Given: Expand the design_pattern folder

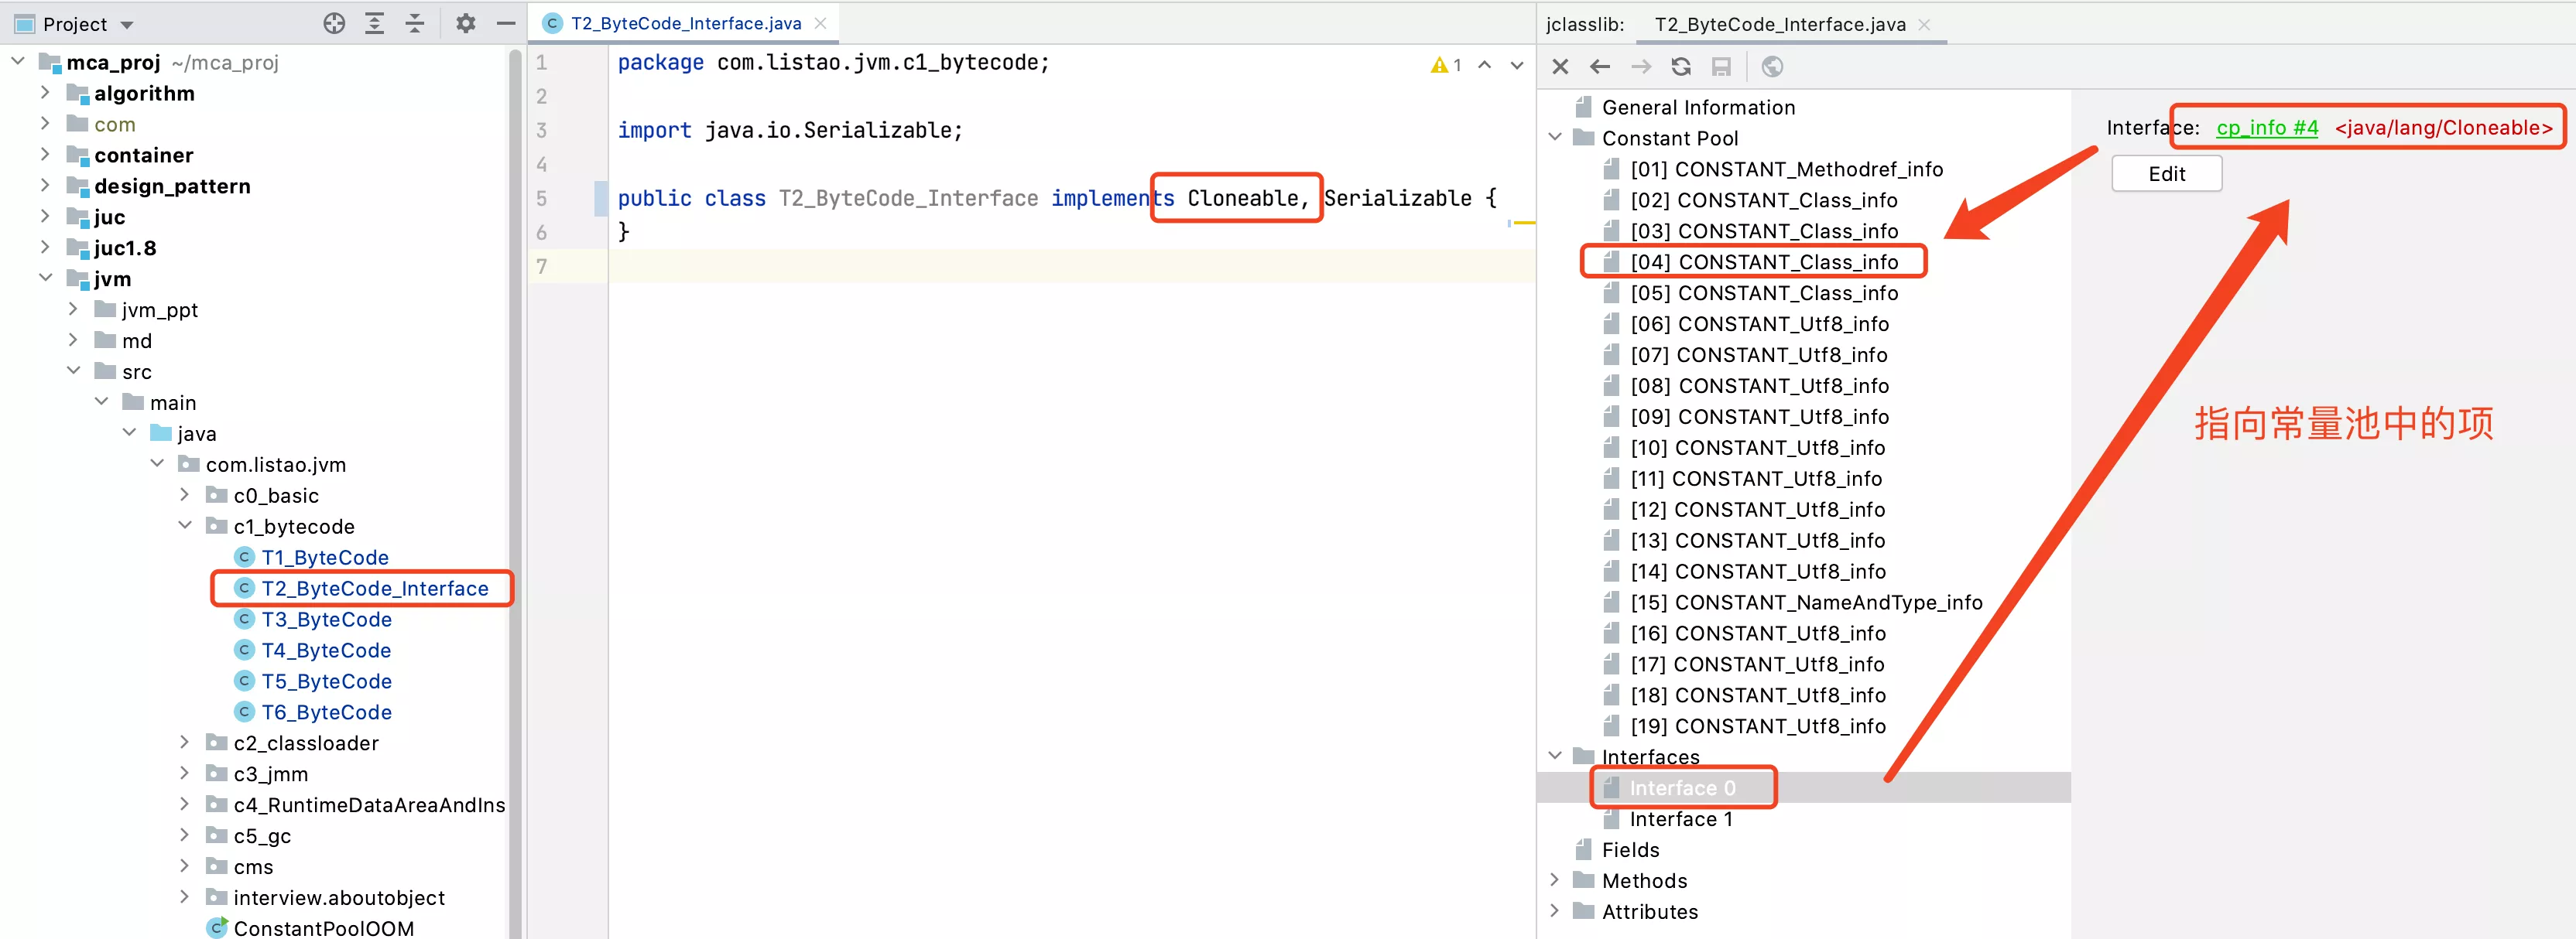Looking at the screenshot, I should 45,186.
